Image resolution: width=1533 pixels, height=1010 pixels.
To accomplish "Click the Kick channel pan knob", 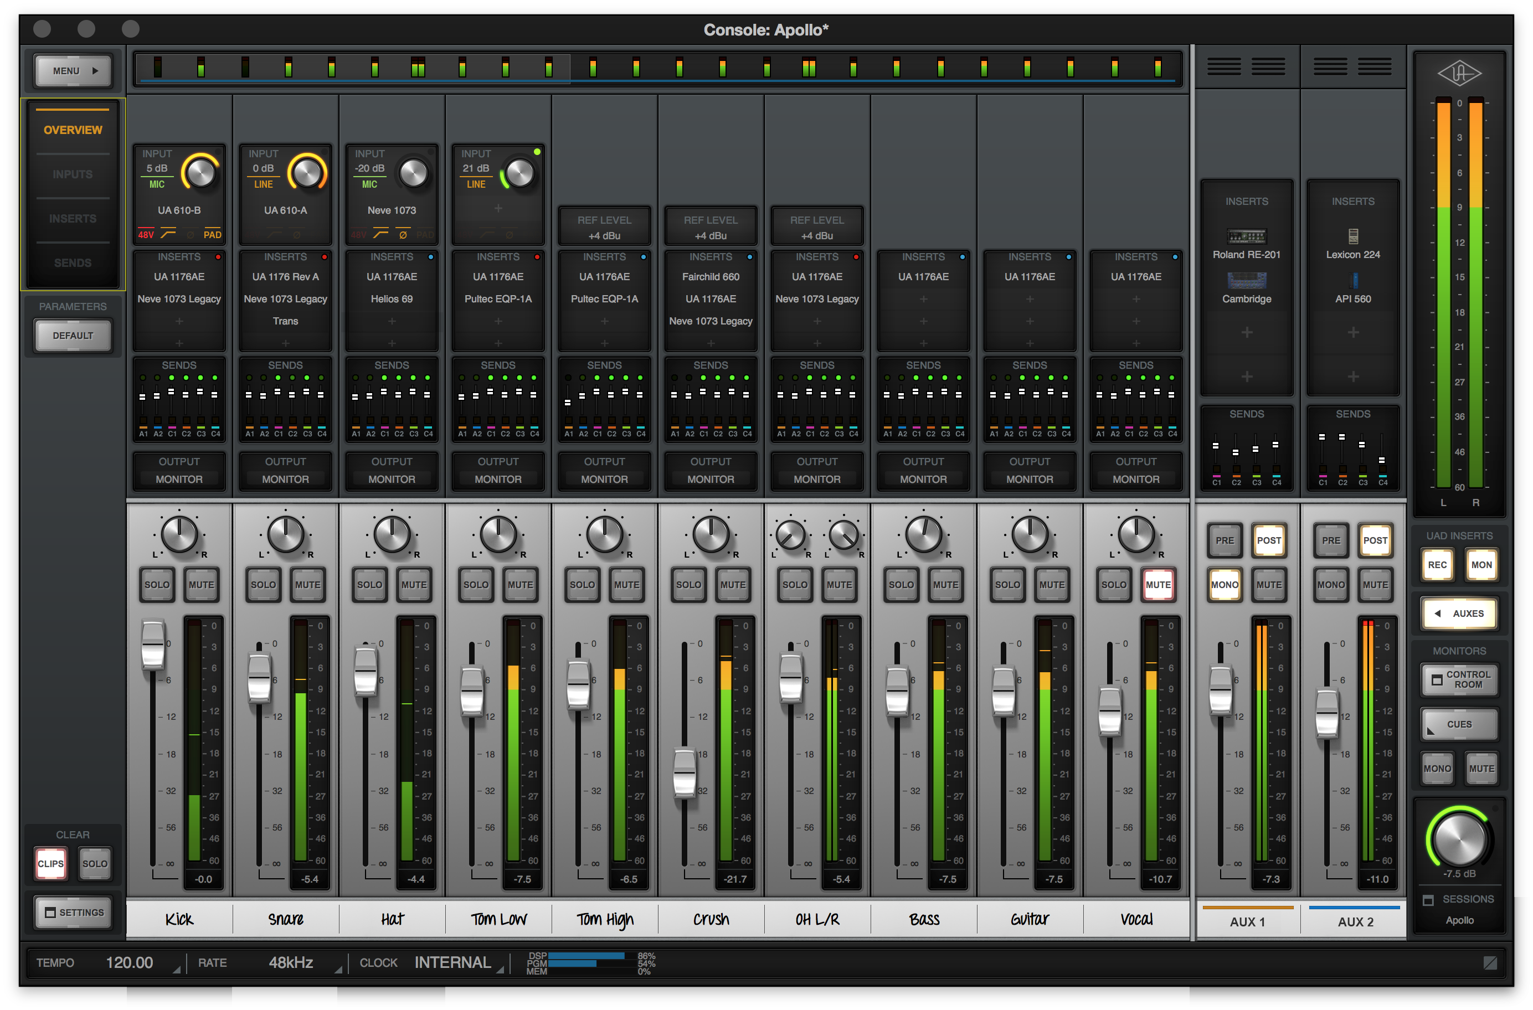I will pyautogui.click(x=179, y=535).
